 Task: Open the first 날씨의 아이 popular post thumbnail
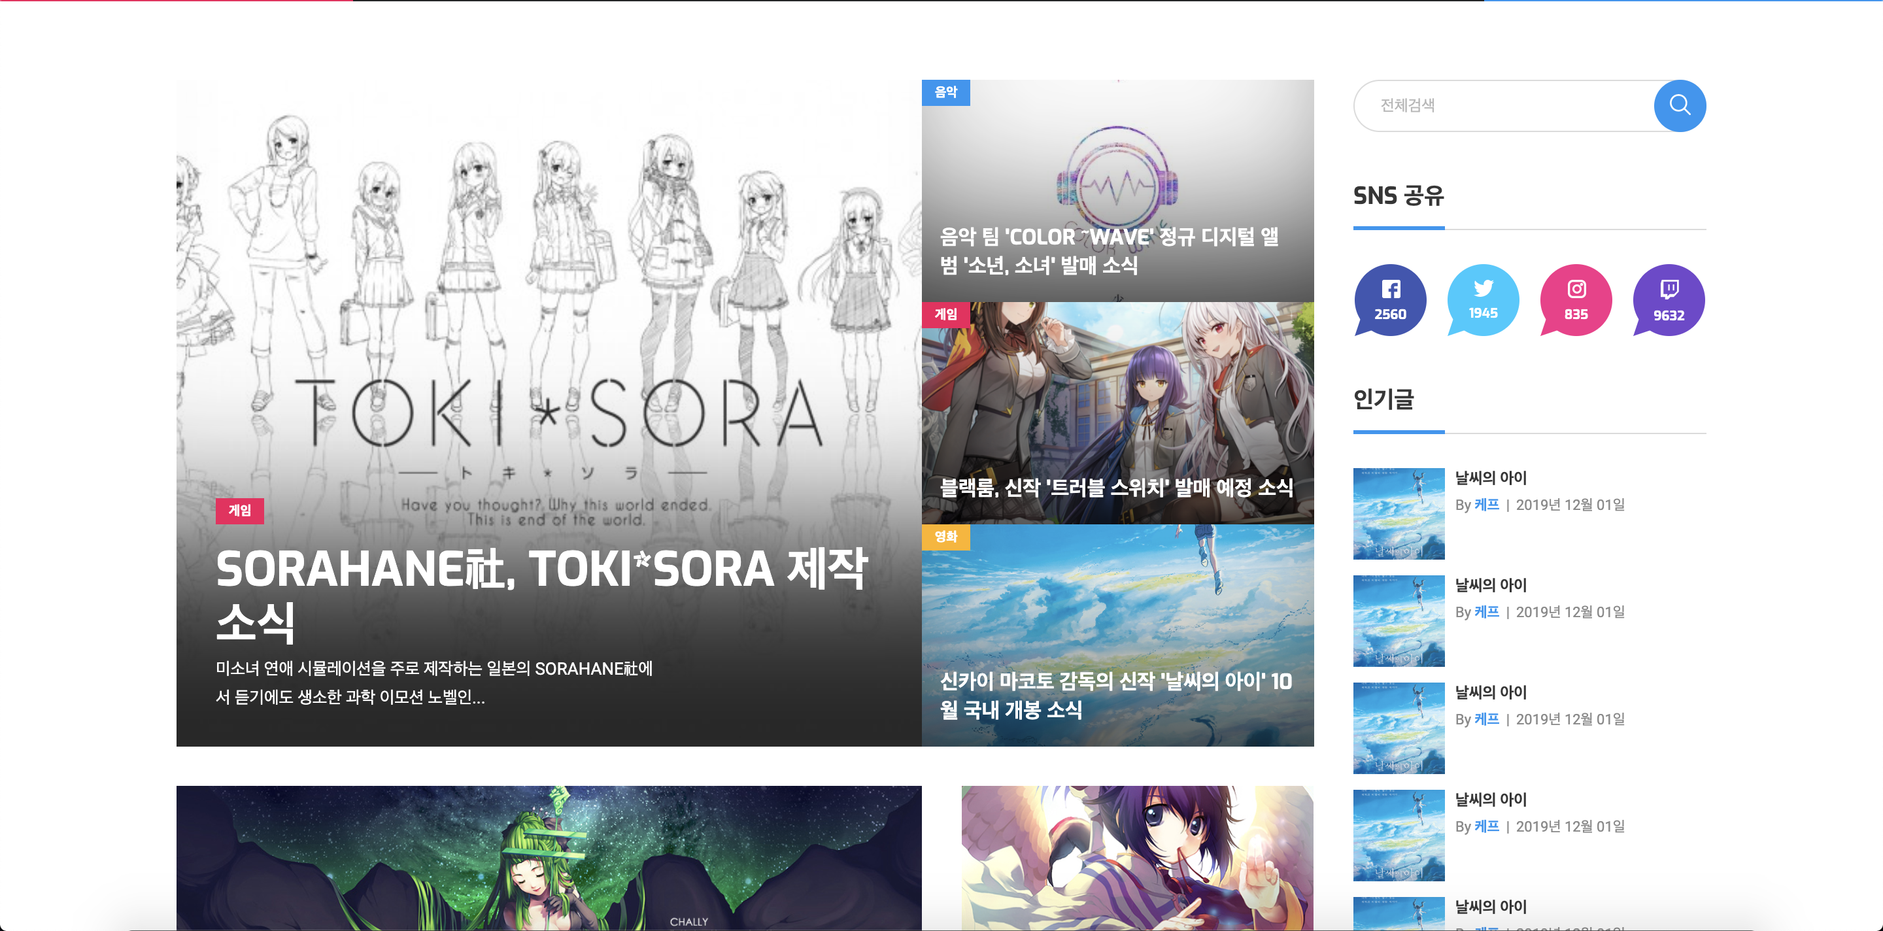pyautogui.click(x=1399, y=514)
